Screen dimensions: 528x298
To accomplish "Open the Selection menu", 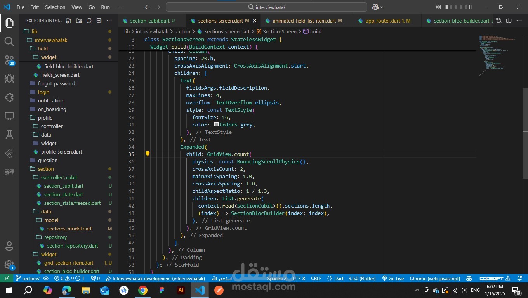I will (x=55, y=7).
